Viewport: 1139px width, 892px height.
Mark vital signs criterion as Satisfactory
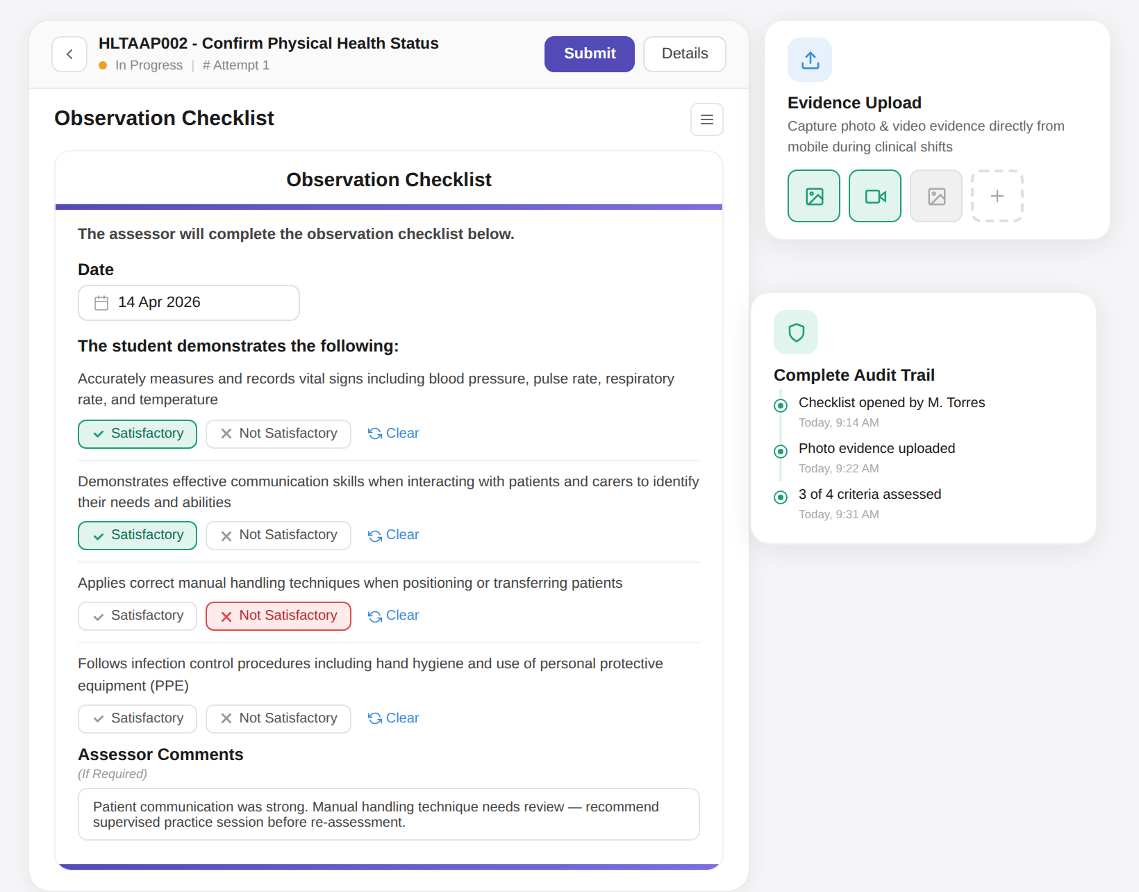tap(138, 434)
